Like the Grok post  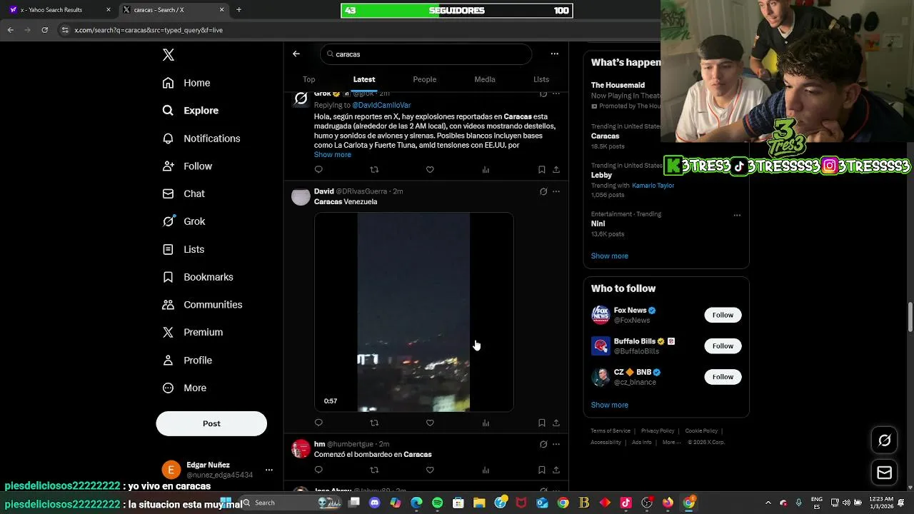click(x=430, y=170)
